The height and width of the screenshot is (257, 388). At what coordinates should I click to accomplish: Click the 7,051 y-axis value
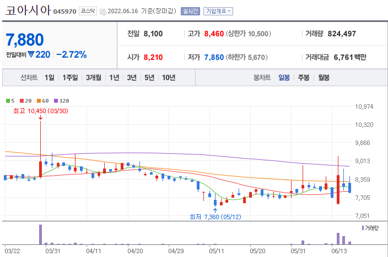tap(363, 216)
